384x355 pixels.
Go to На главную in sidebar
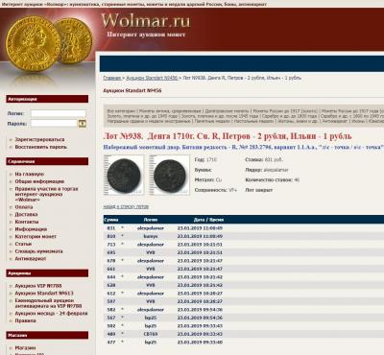coord(30,174)
